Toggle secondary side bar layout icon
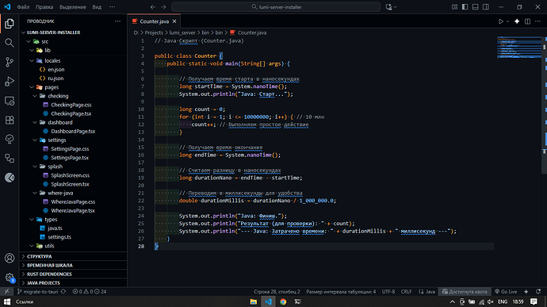The height and width of the screenshot is (307, 547). point(486,6)
